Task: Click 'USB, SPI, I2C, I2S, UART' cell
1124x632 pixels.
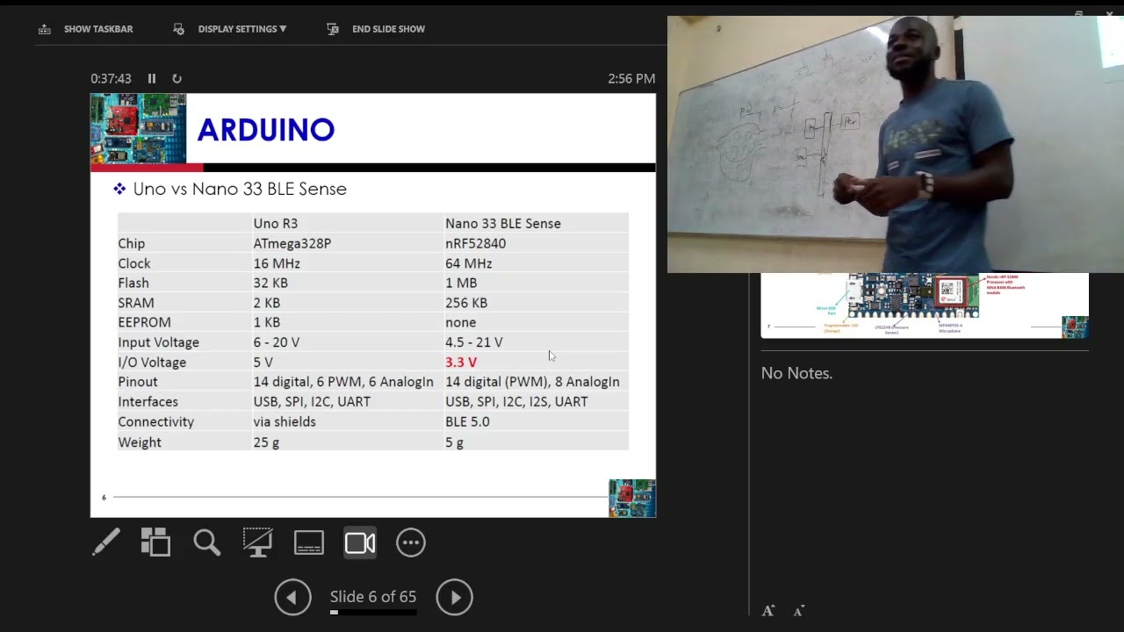Action: tap(516, 401)
